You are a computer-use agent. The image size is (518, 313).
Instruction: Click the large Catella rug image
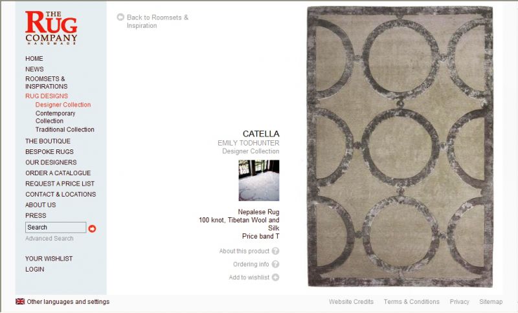click(x=400, y=146)
